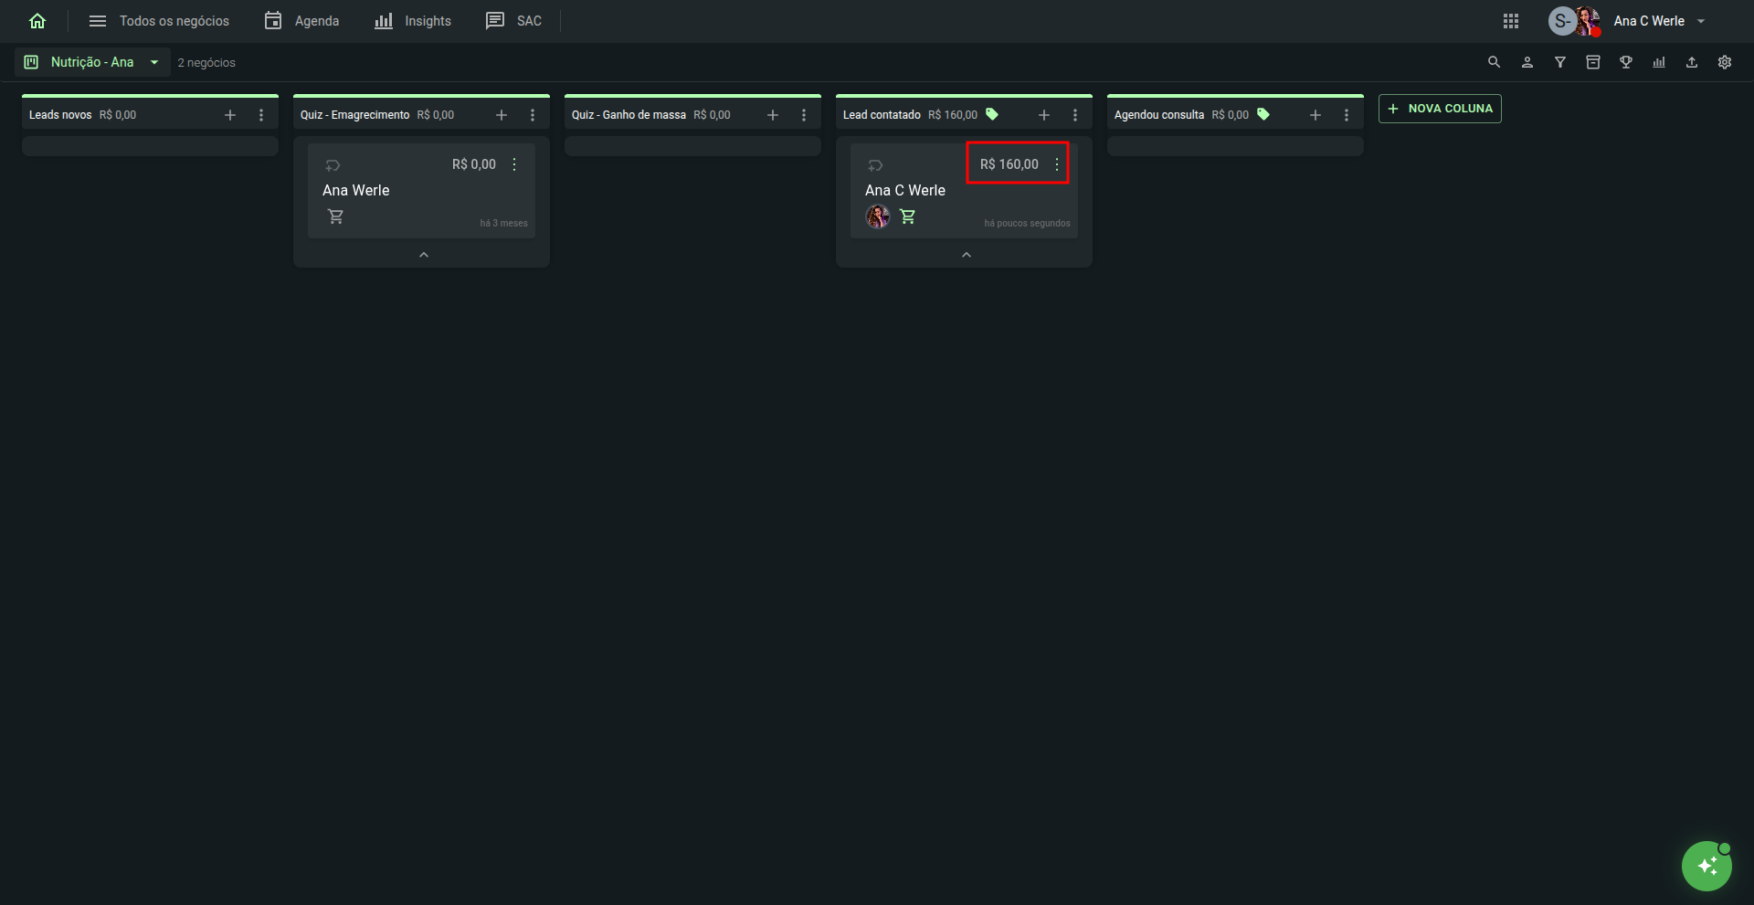The height and width of the screenshot is (905, 1754).
Task: Open options menu for Agendou consulta column
Action: [x=1347, y=115]
